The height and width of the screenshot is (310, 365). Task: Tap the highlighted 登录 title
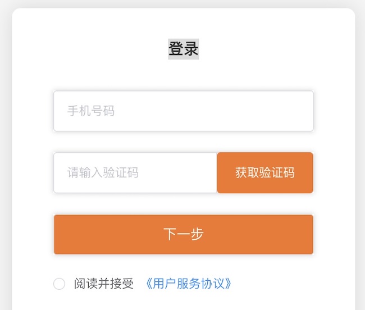pos(184,49)
